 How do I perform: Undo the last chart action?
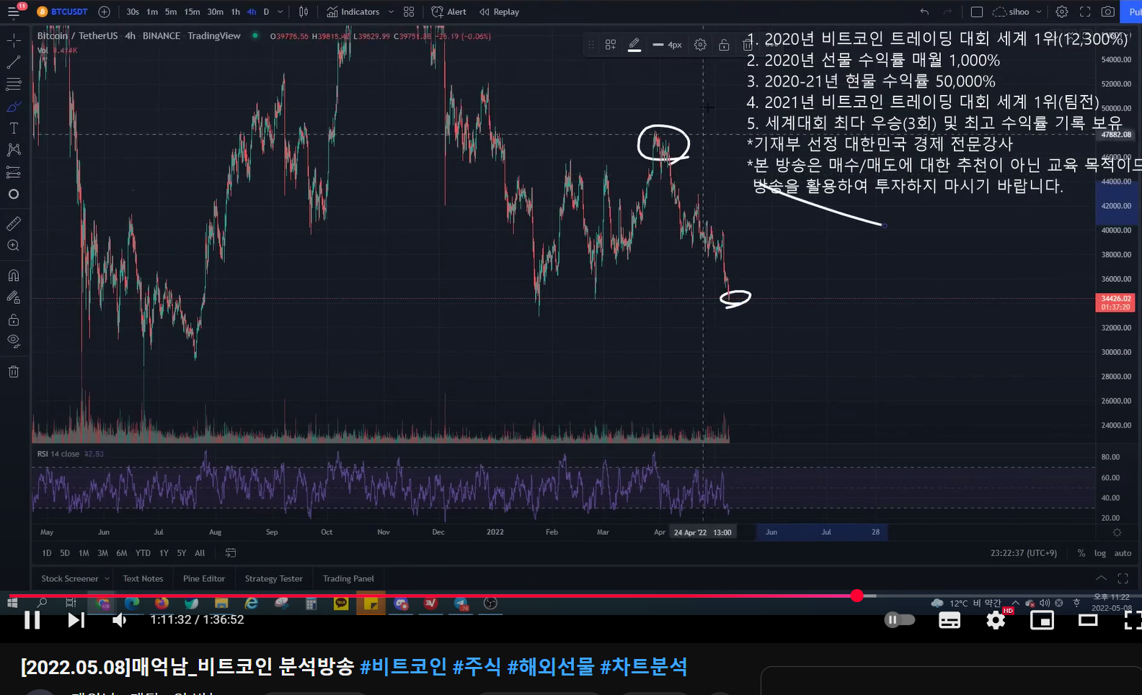(924, 12)
